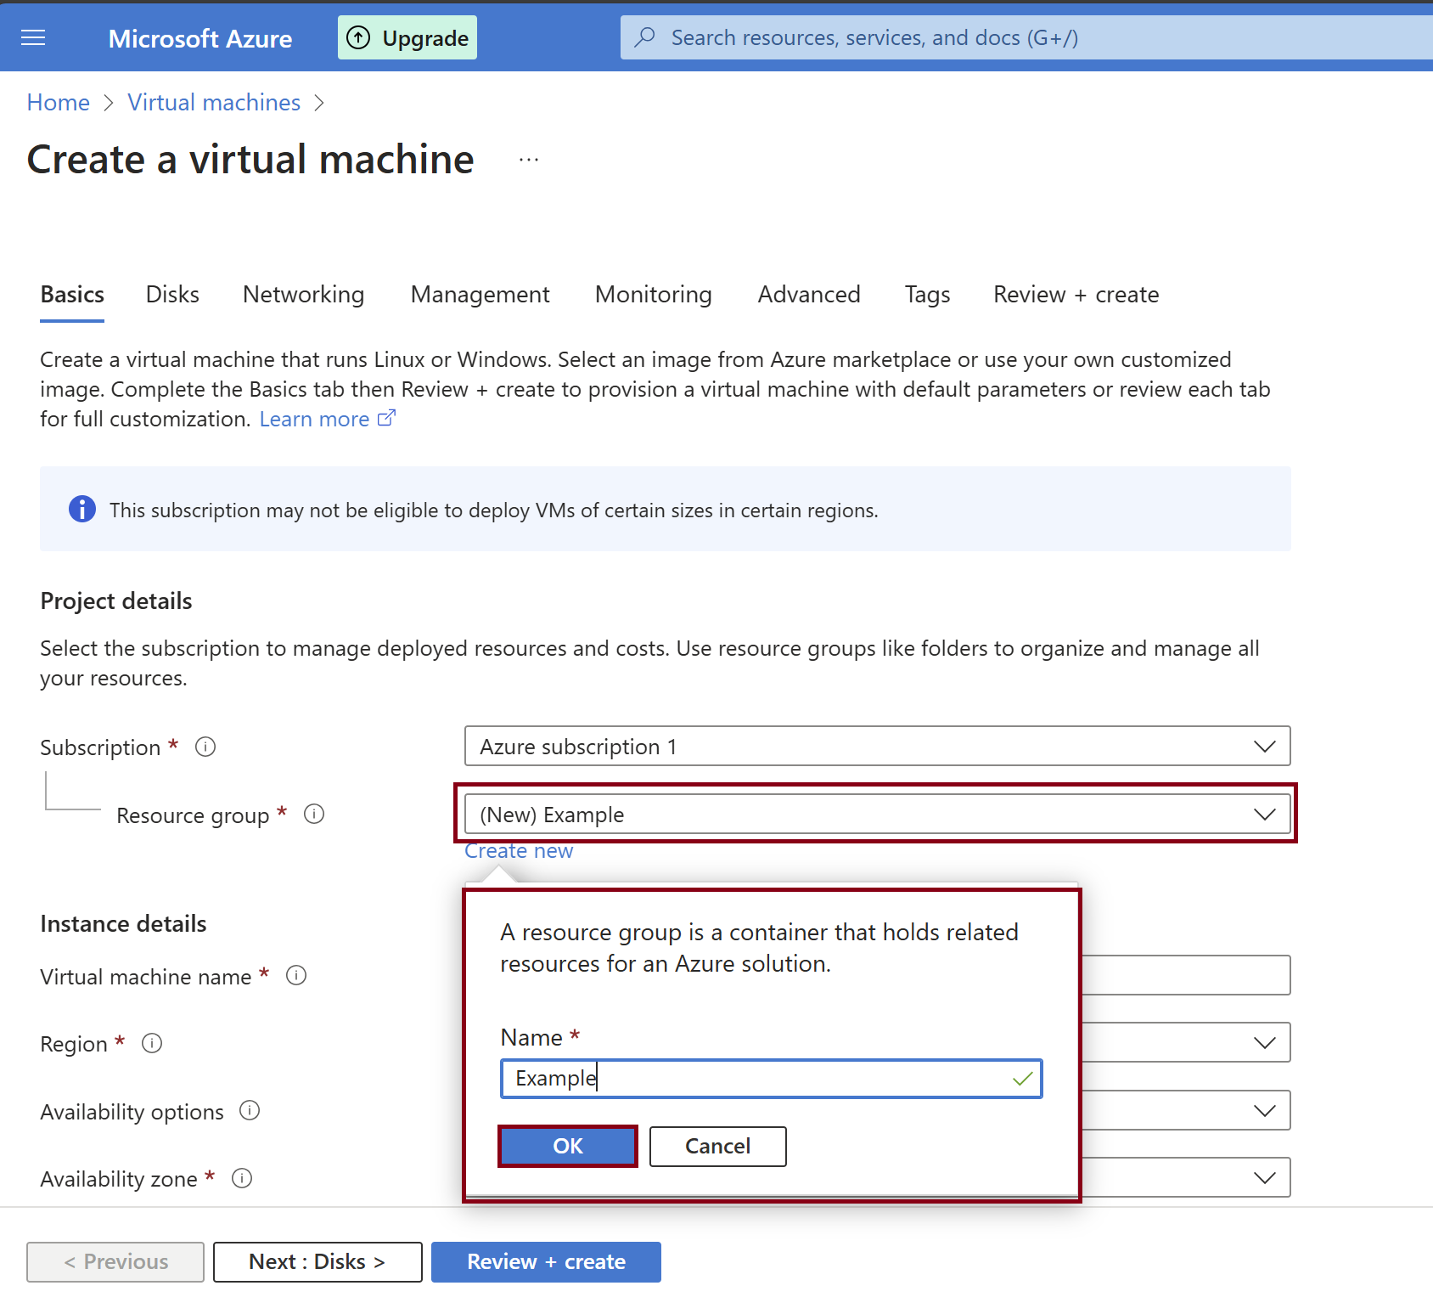The height and width of the screenshot is (1297, 1433).
Task: Click OK to confirm resource group
Action: (x=567, y=1146)
